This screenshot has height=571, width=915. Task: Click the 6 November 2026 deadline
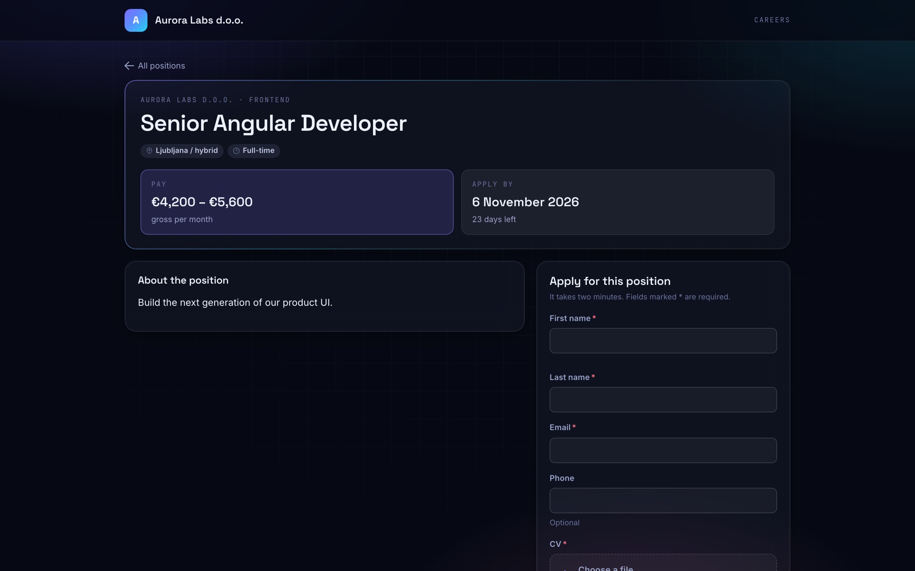tap(526, 202)
